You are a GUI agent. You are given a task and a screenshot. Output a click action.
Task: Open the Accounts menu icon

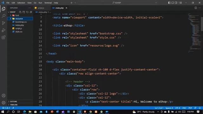click(3, 96)
